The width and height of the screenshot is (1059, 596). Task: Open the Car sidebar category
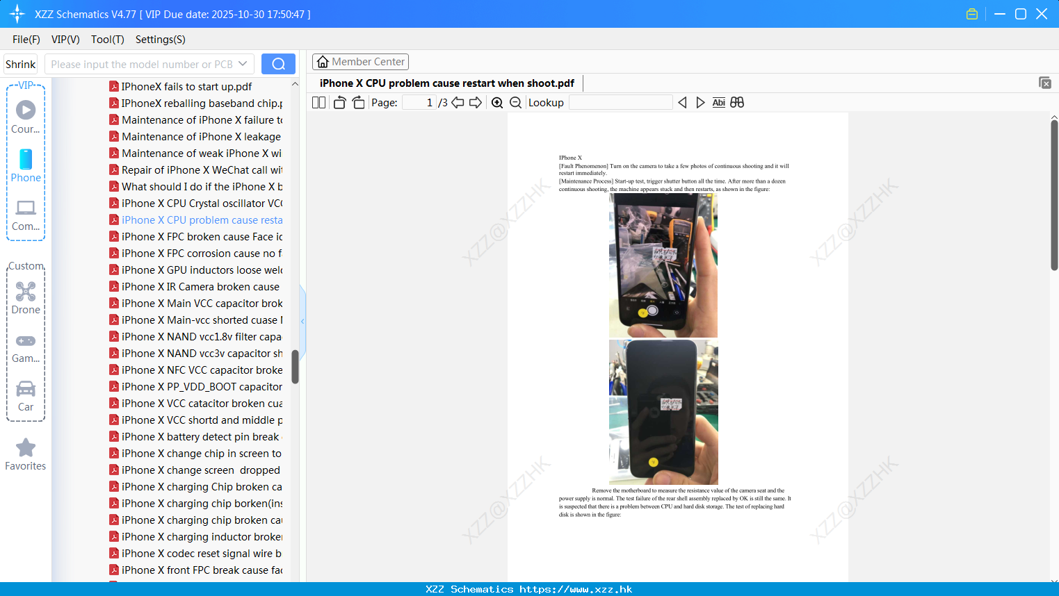(x=26, y=396)
